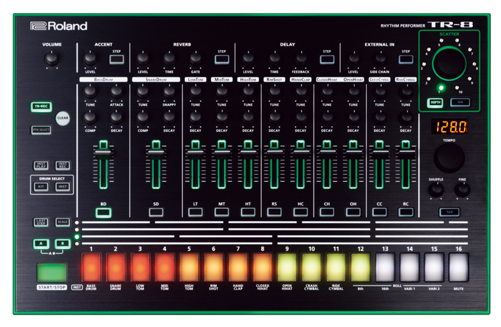Viewport: 501px width, 327px height.
Task: Select the PTN SELECT button
Action: (x=41, y=130)
